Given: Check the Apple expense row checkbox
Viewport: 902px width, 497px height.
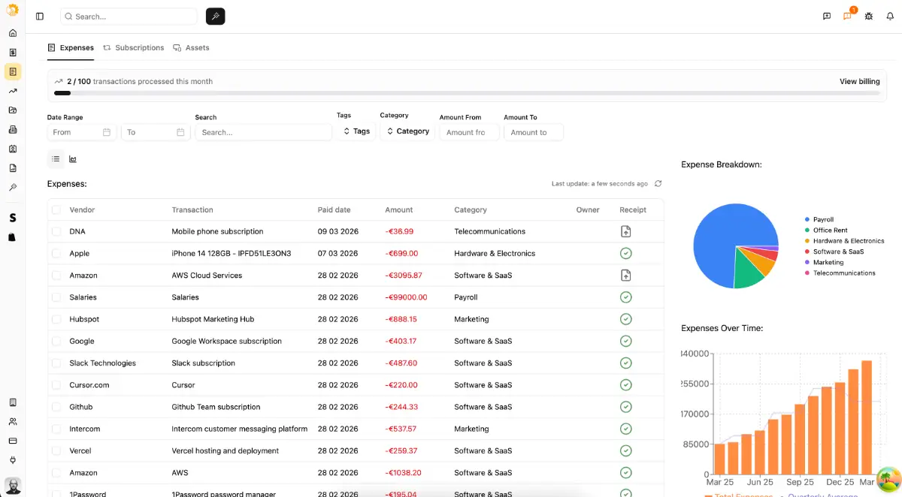Looking at the screenshot, I should click(x=56, y=254).
